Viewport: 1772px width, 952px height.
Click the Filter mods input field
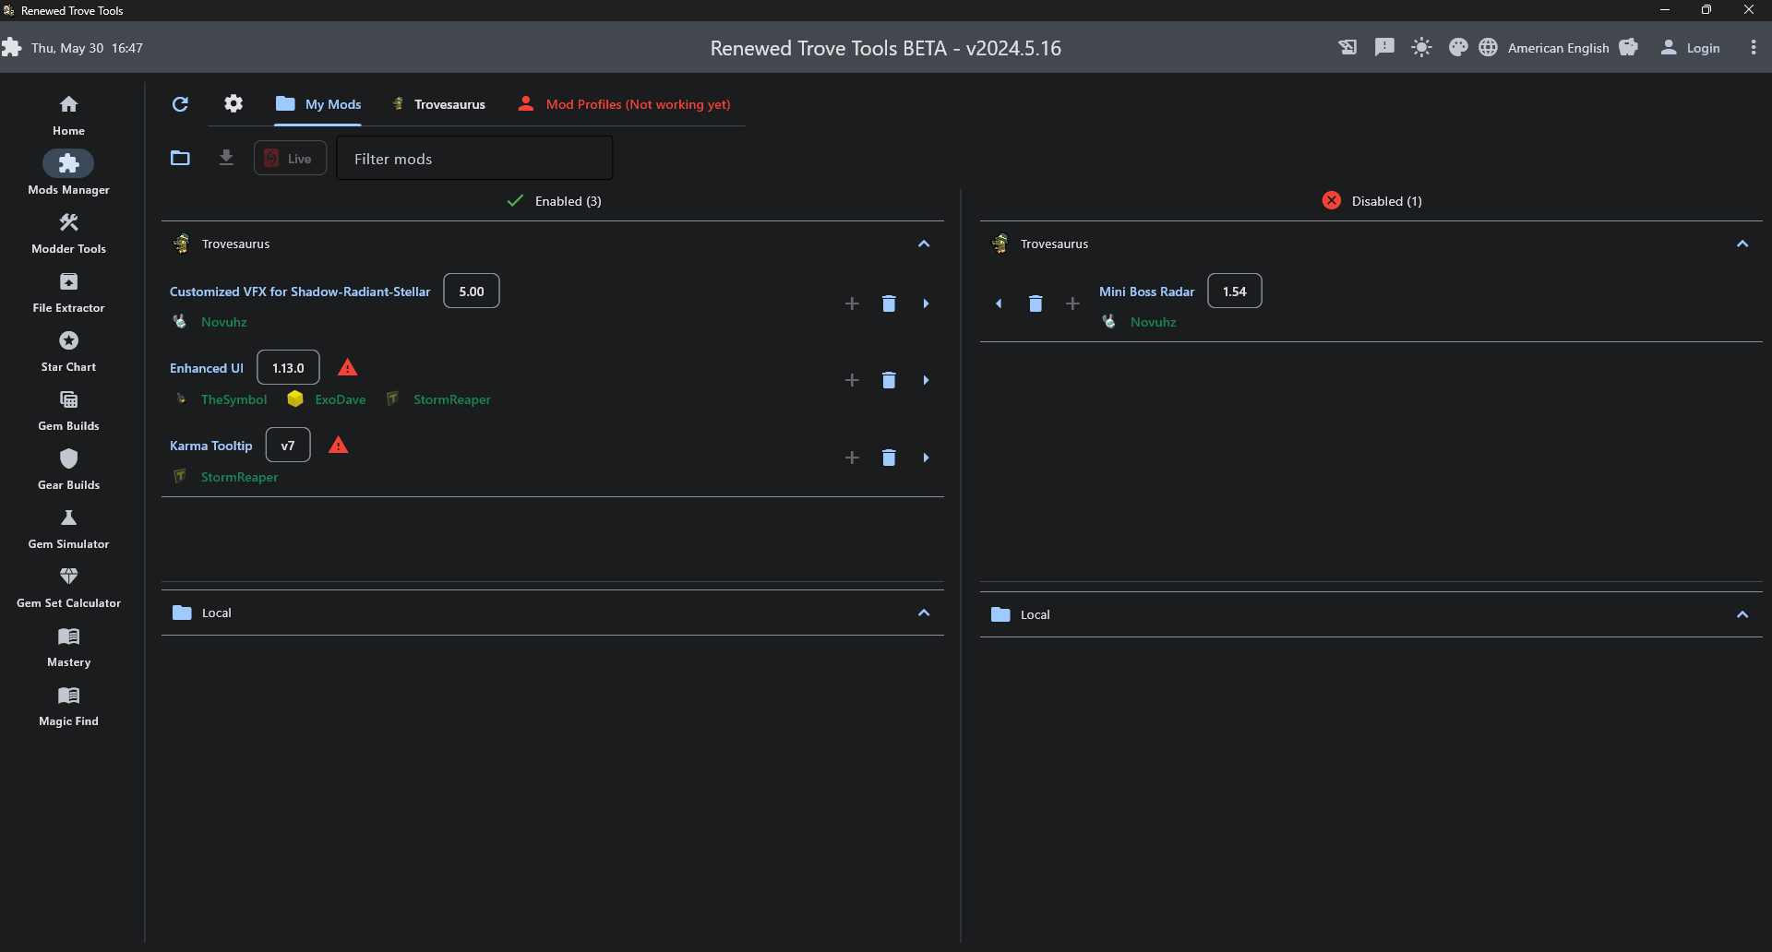tap(474, 158)
